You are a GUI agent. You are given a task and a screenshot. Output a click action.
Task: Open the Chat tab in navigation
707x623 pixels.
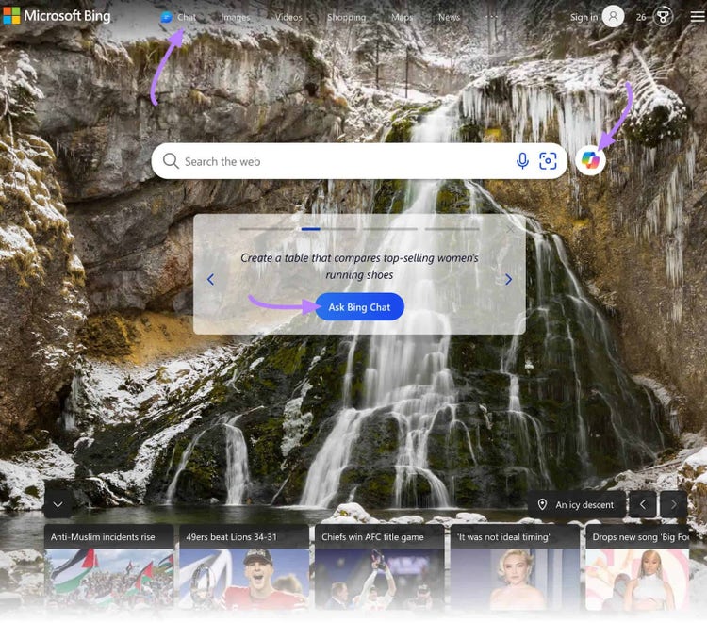tap(179, 17)
